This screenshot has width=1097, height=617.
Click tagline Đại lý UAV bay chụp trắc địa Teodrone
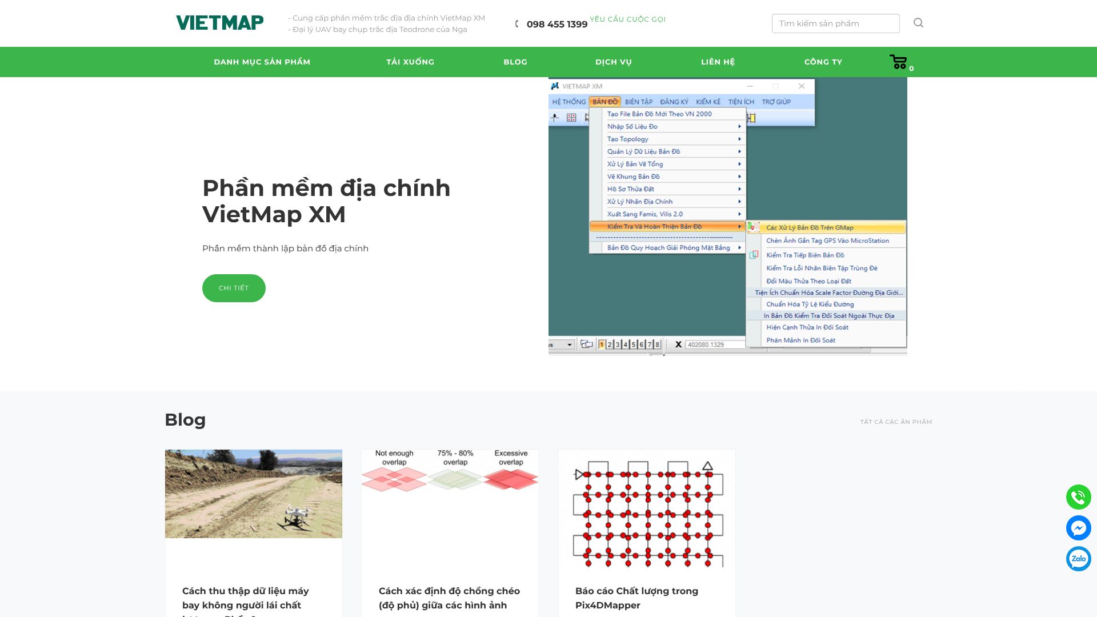click(378, 30)
